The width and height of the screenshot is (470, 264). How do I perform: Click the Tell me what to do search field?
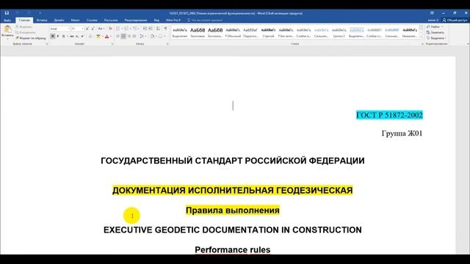205,20
